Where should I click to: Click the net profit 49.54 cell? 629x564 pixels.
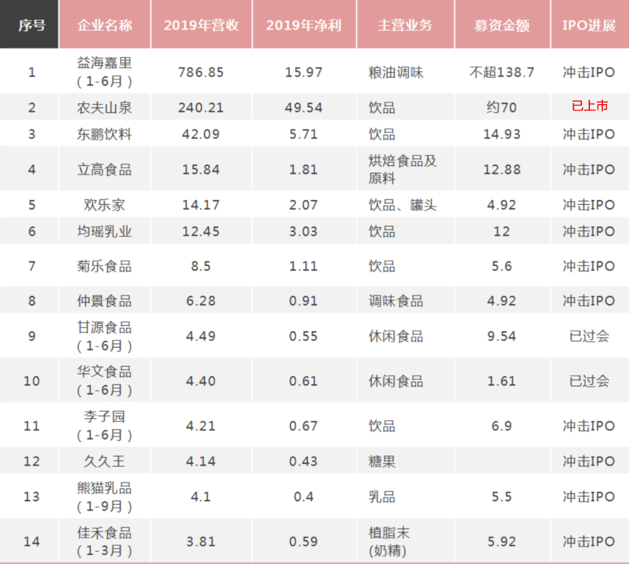click(303, 108)
